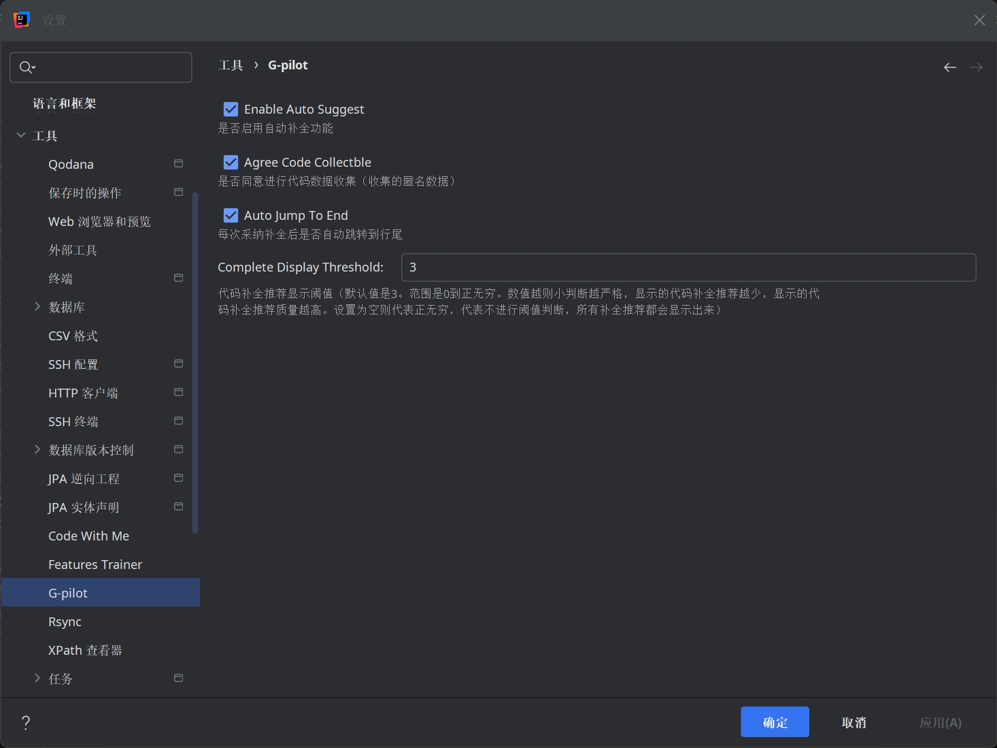This screenshot has height=748, width=997.
Task: Click 是否启用自动补全功能 description text
Action: tap(275, 128)
